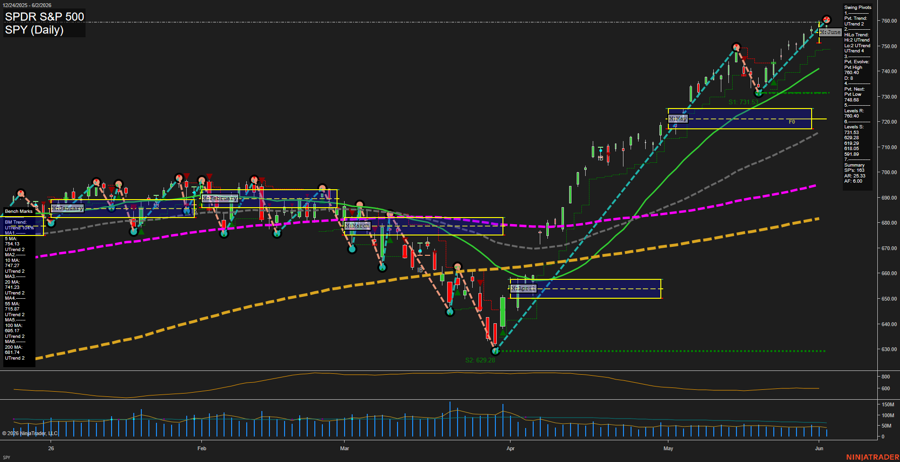This screenshot has height=462, width=900.
Task: Click the © 2026 NinjaTrader, LLC notice
Action: click(x=30, y=433)
